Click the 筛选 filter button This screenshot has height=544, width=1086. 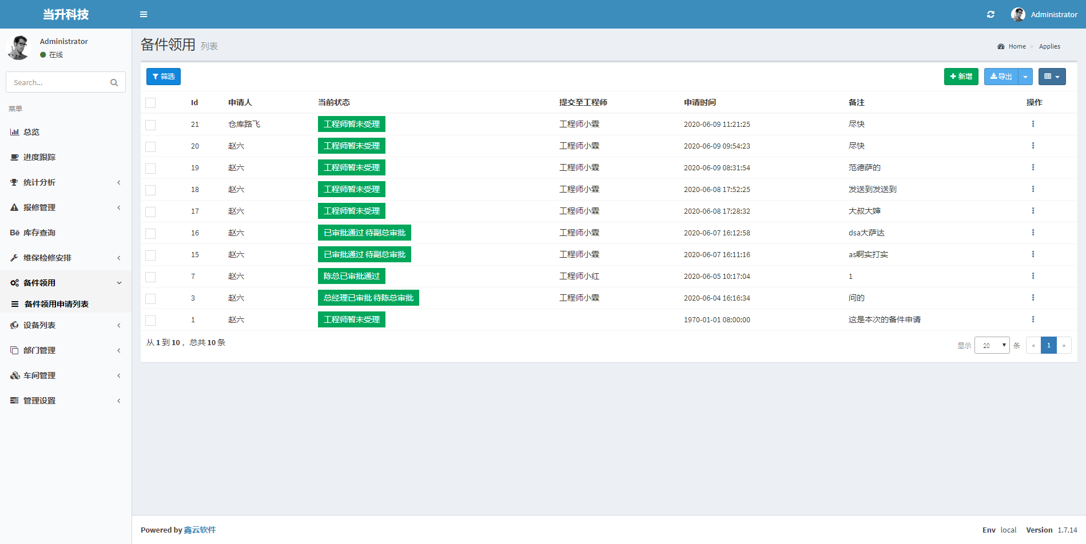coord(164,77)
